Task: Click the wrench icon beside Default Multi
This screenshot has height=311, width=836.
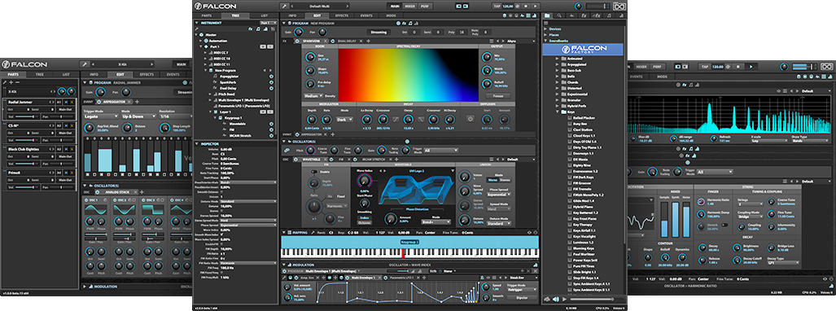Action: click(x=284, y=6)
